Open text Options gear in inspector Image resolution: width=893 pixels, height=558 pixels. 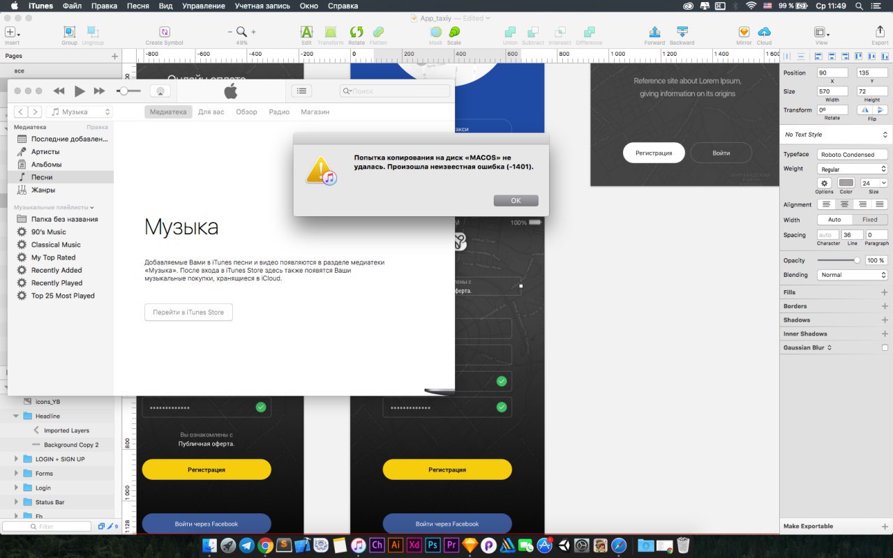coord(824,183)
